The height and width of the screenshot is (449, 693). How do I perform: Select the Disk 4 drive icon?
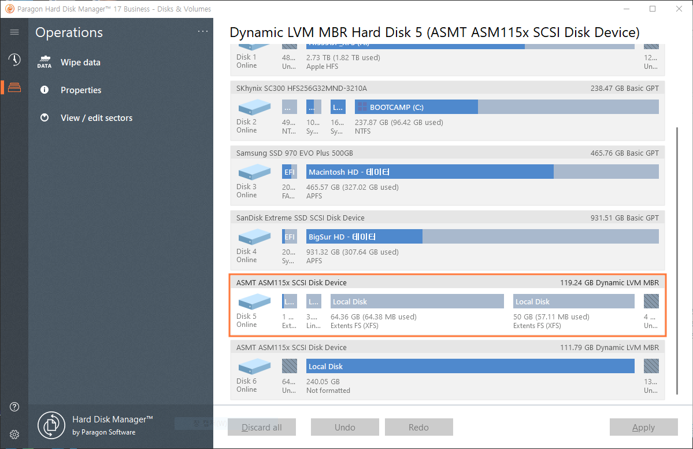(254, 237)
